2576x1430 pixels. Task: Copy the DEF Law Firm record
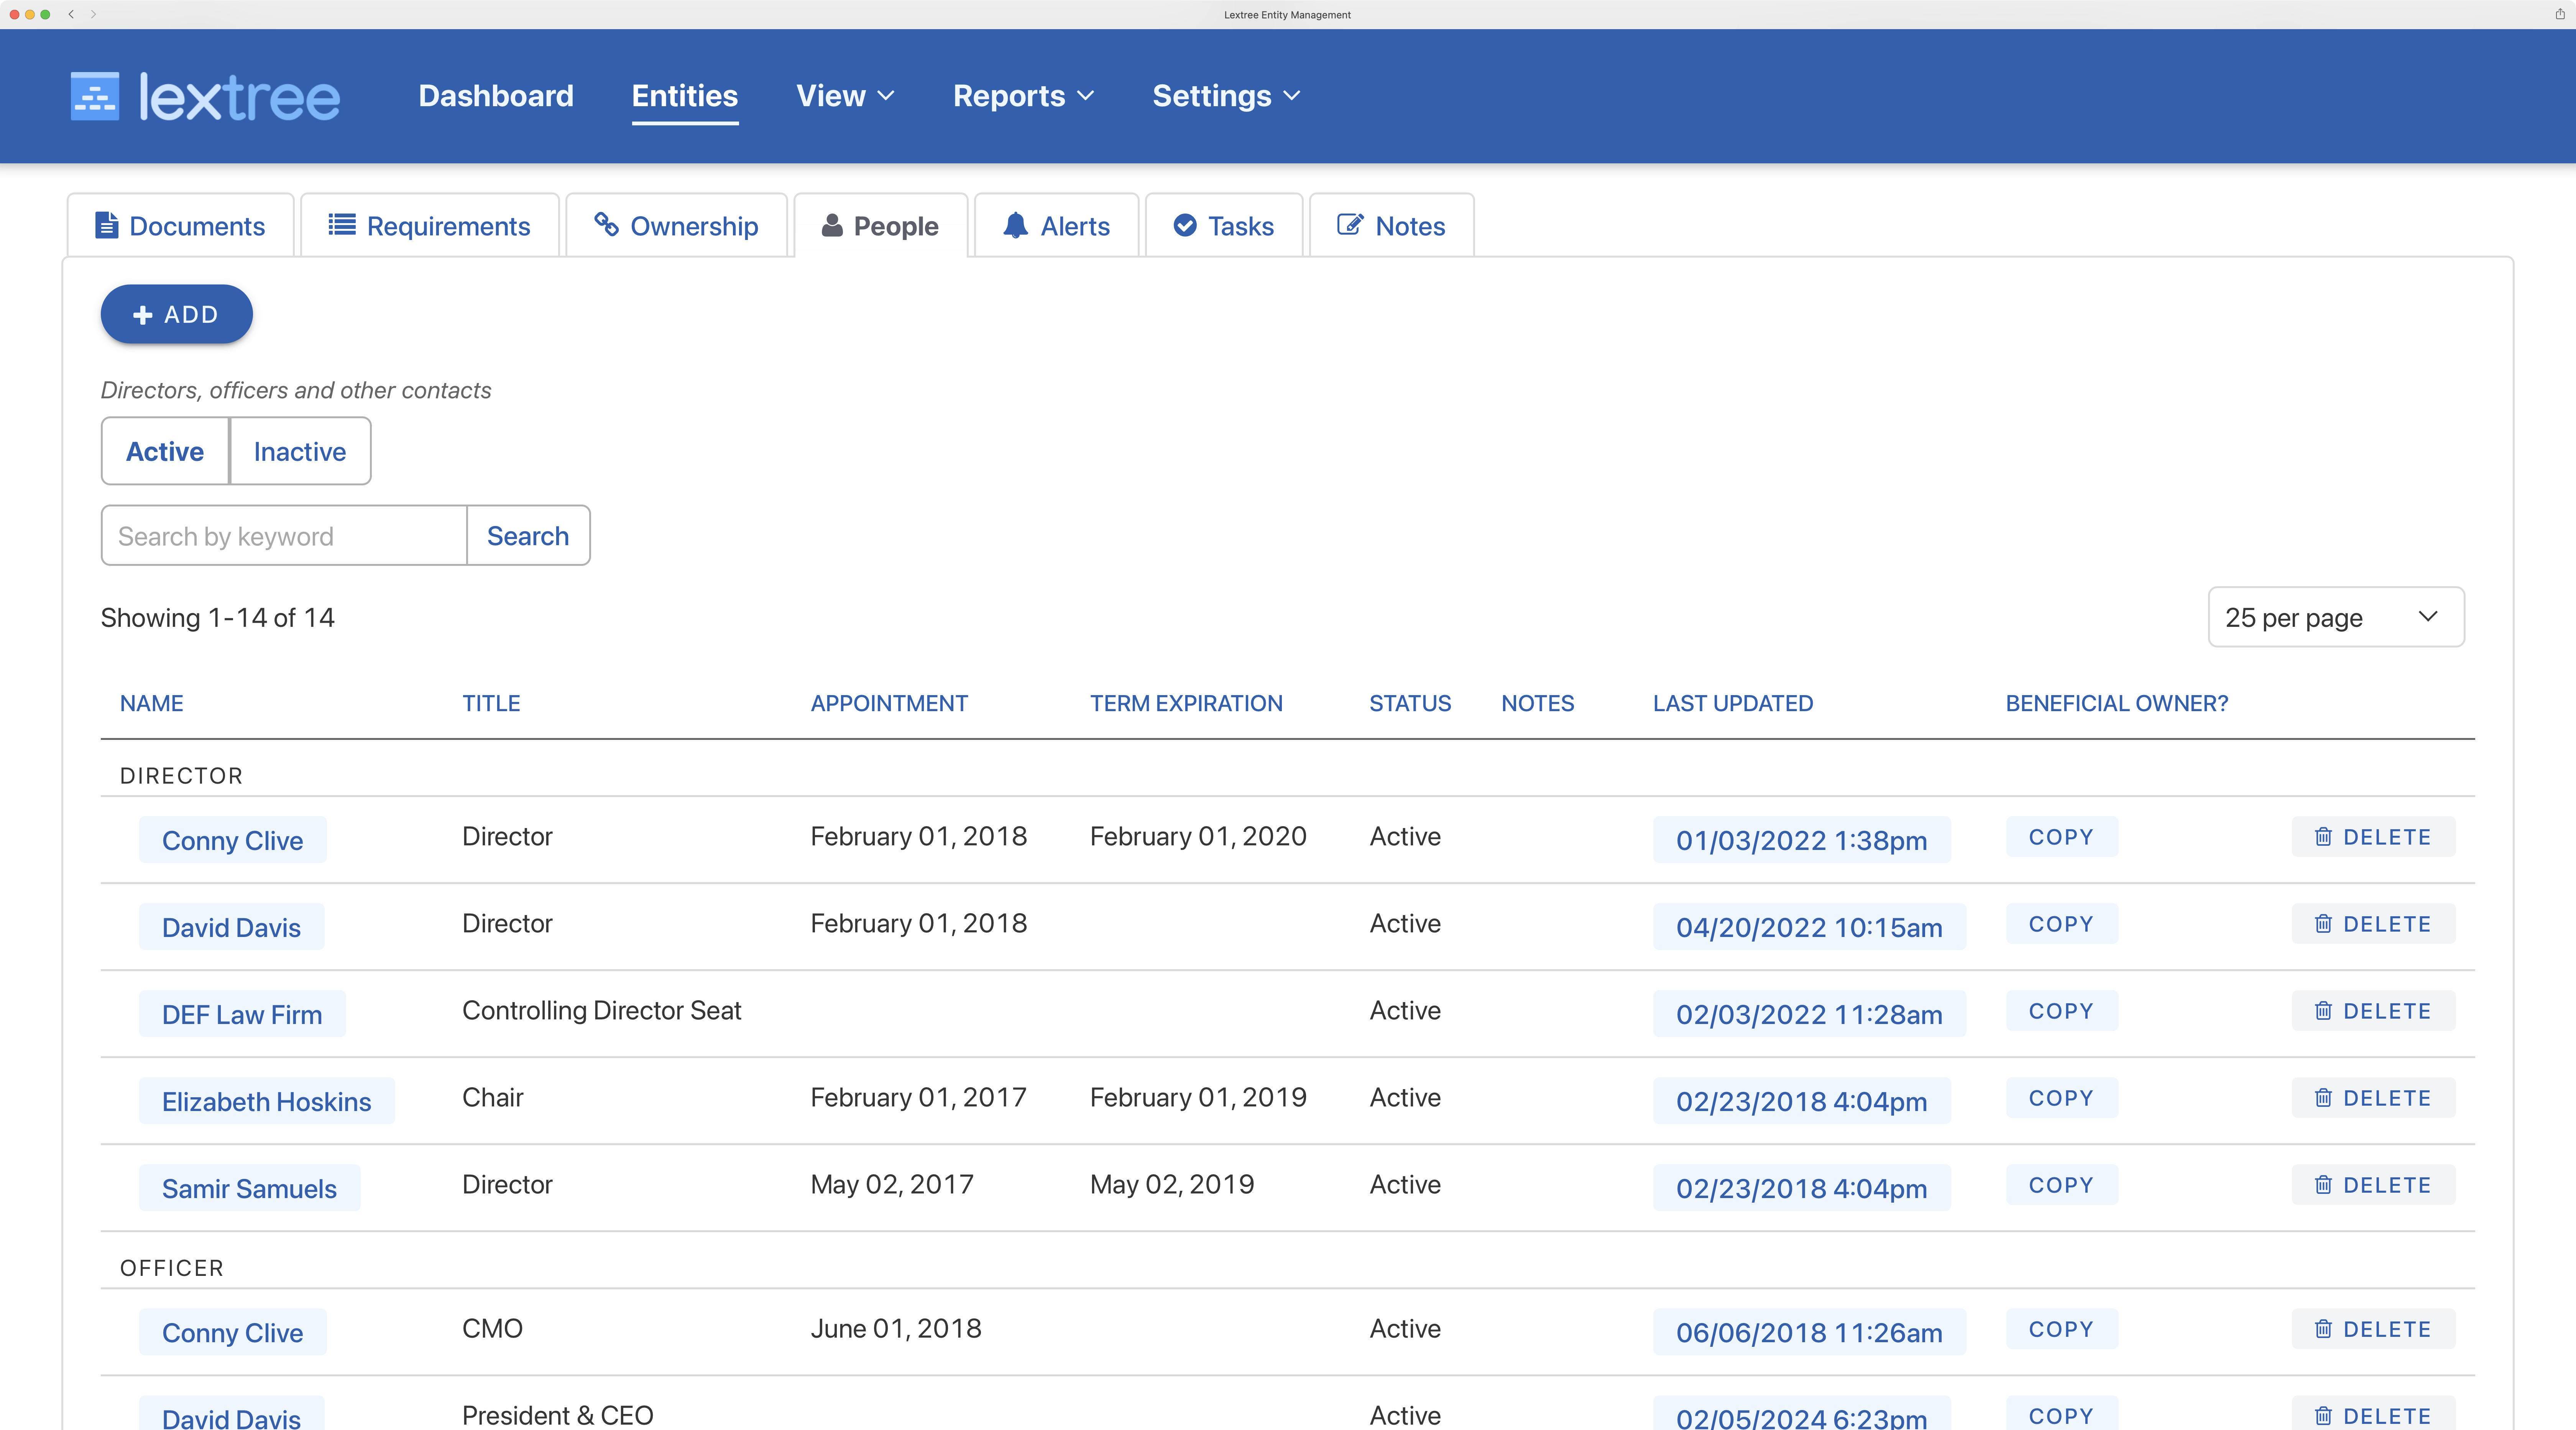[x=2061, y=1011]
